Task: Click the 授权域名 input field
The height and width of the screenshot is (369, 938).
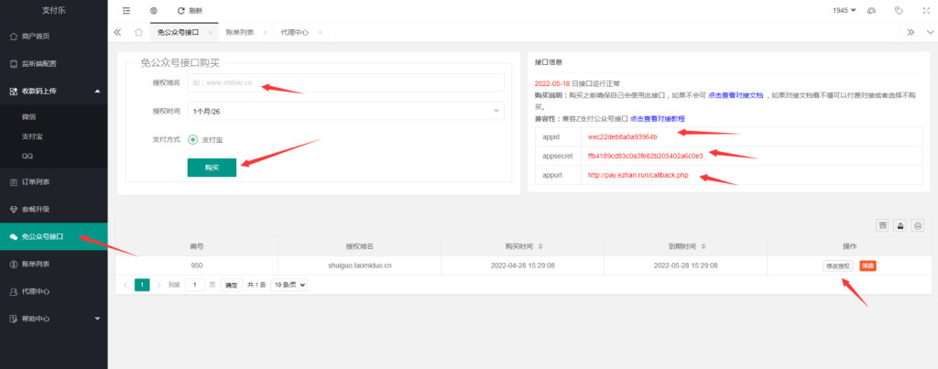Action: 345,83
